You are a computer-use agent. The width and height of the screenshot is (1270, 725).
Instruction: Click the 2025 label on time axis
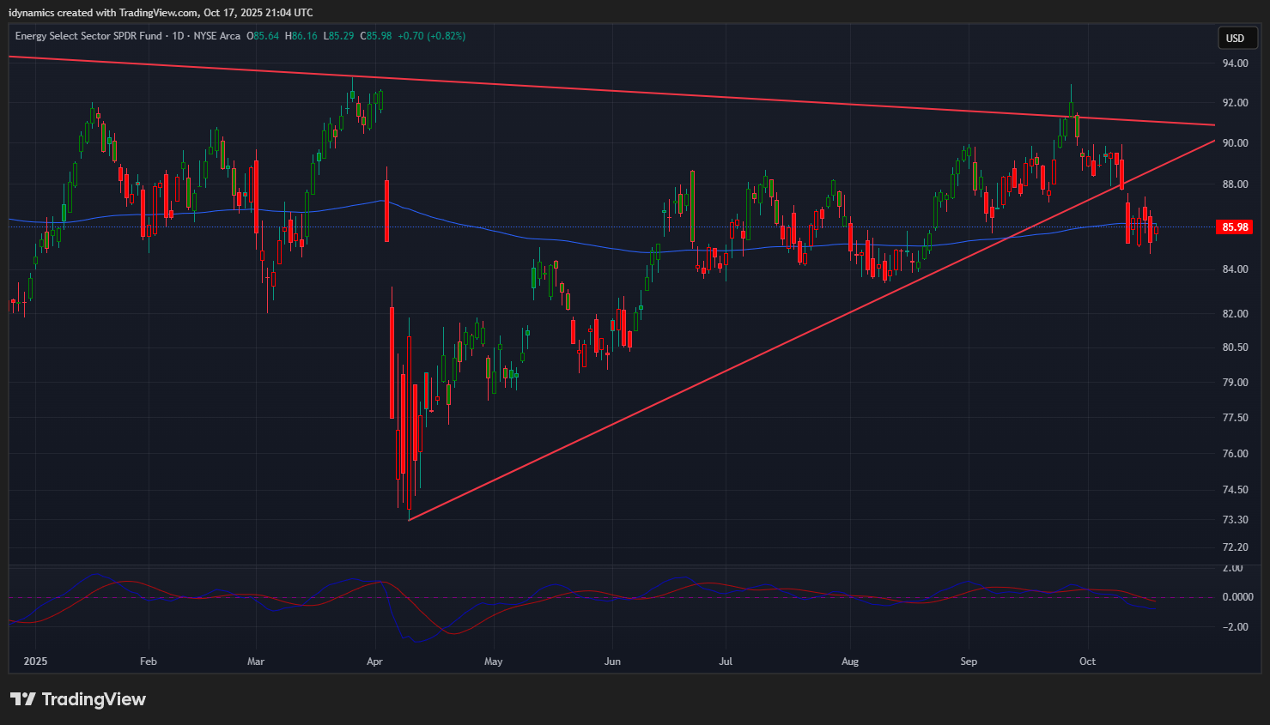coord(35,662)
